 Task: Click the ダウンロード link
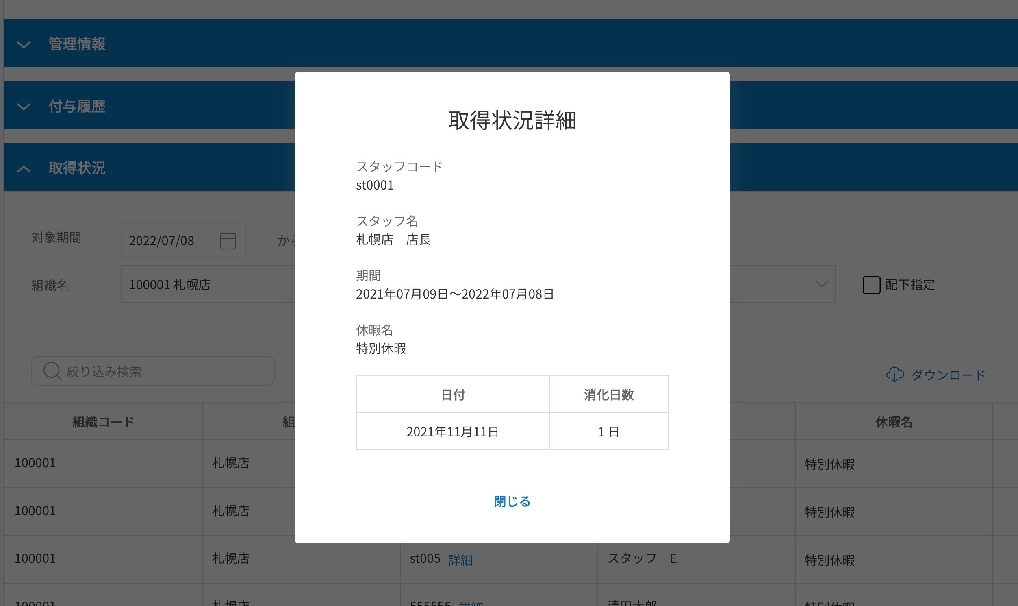click(948, 375)
